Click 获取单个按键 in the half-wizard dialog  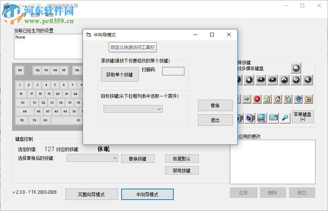pos(120,75)
